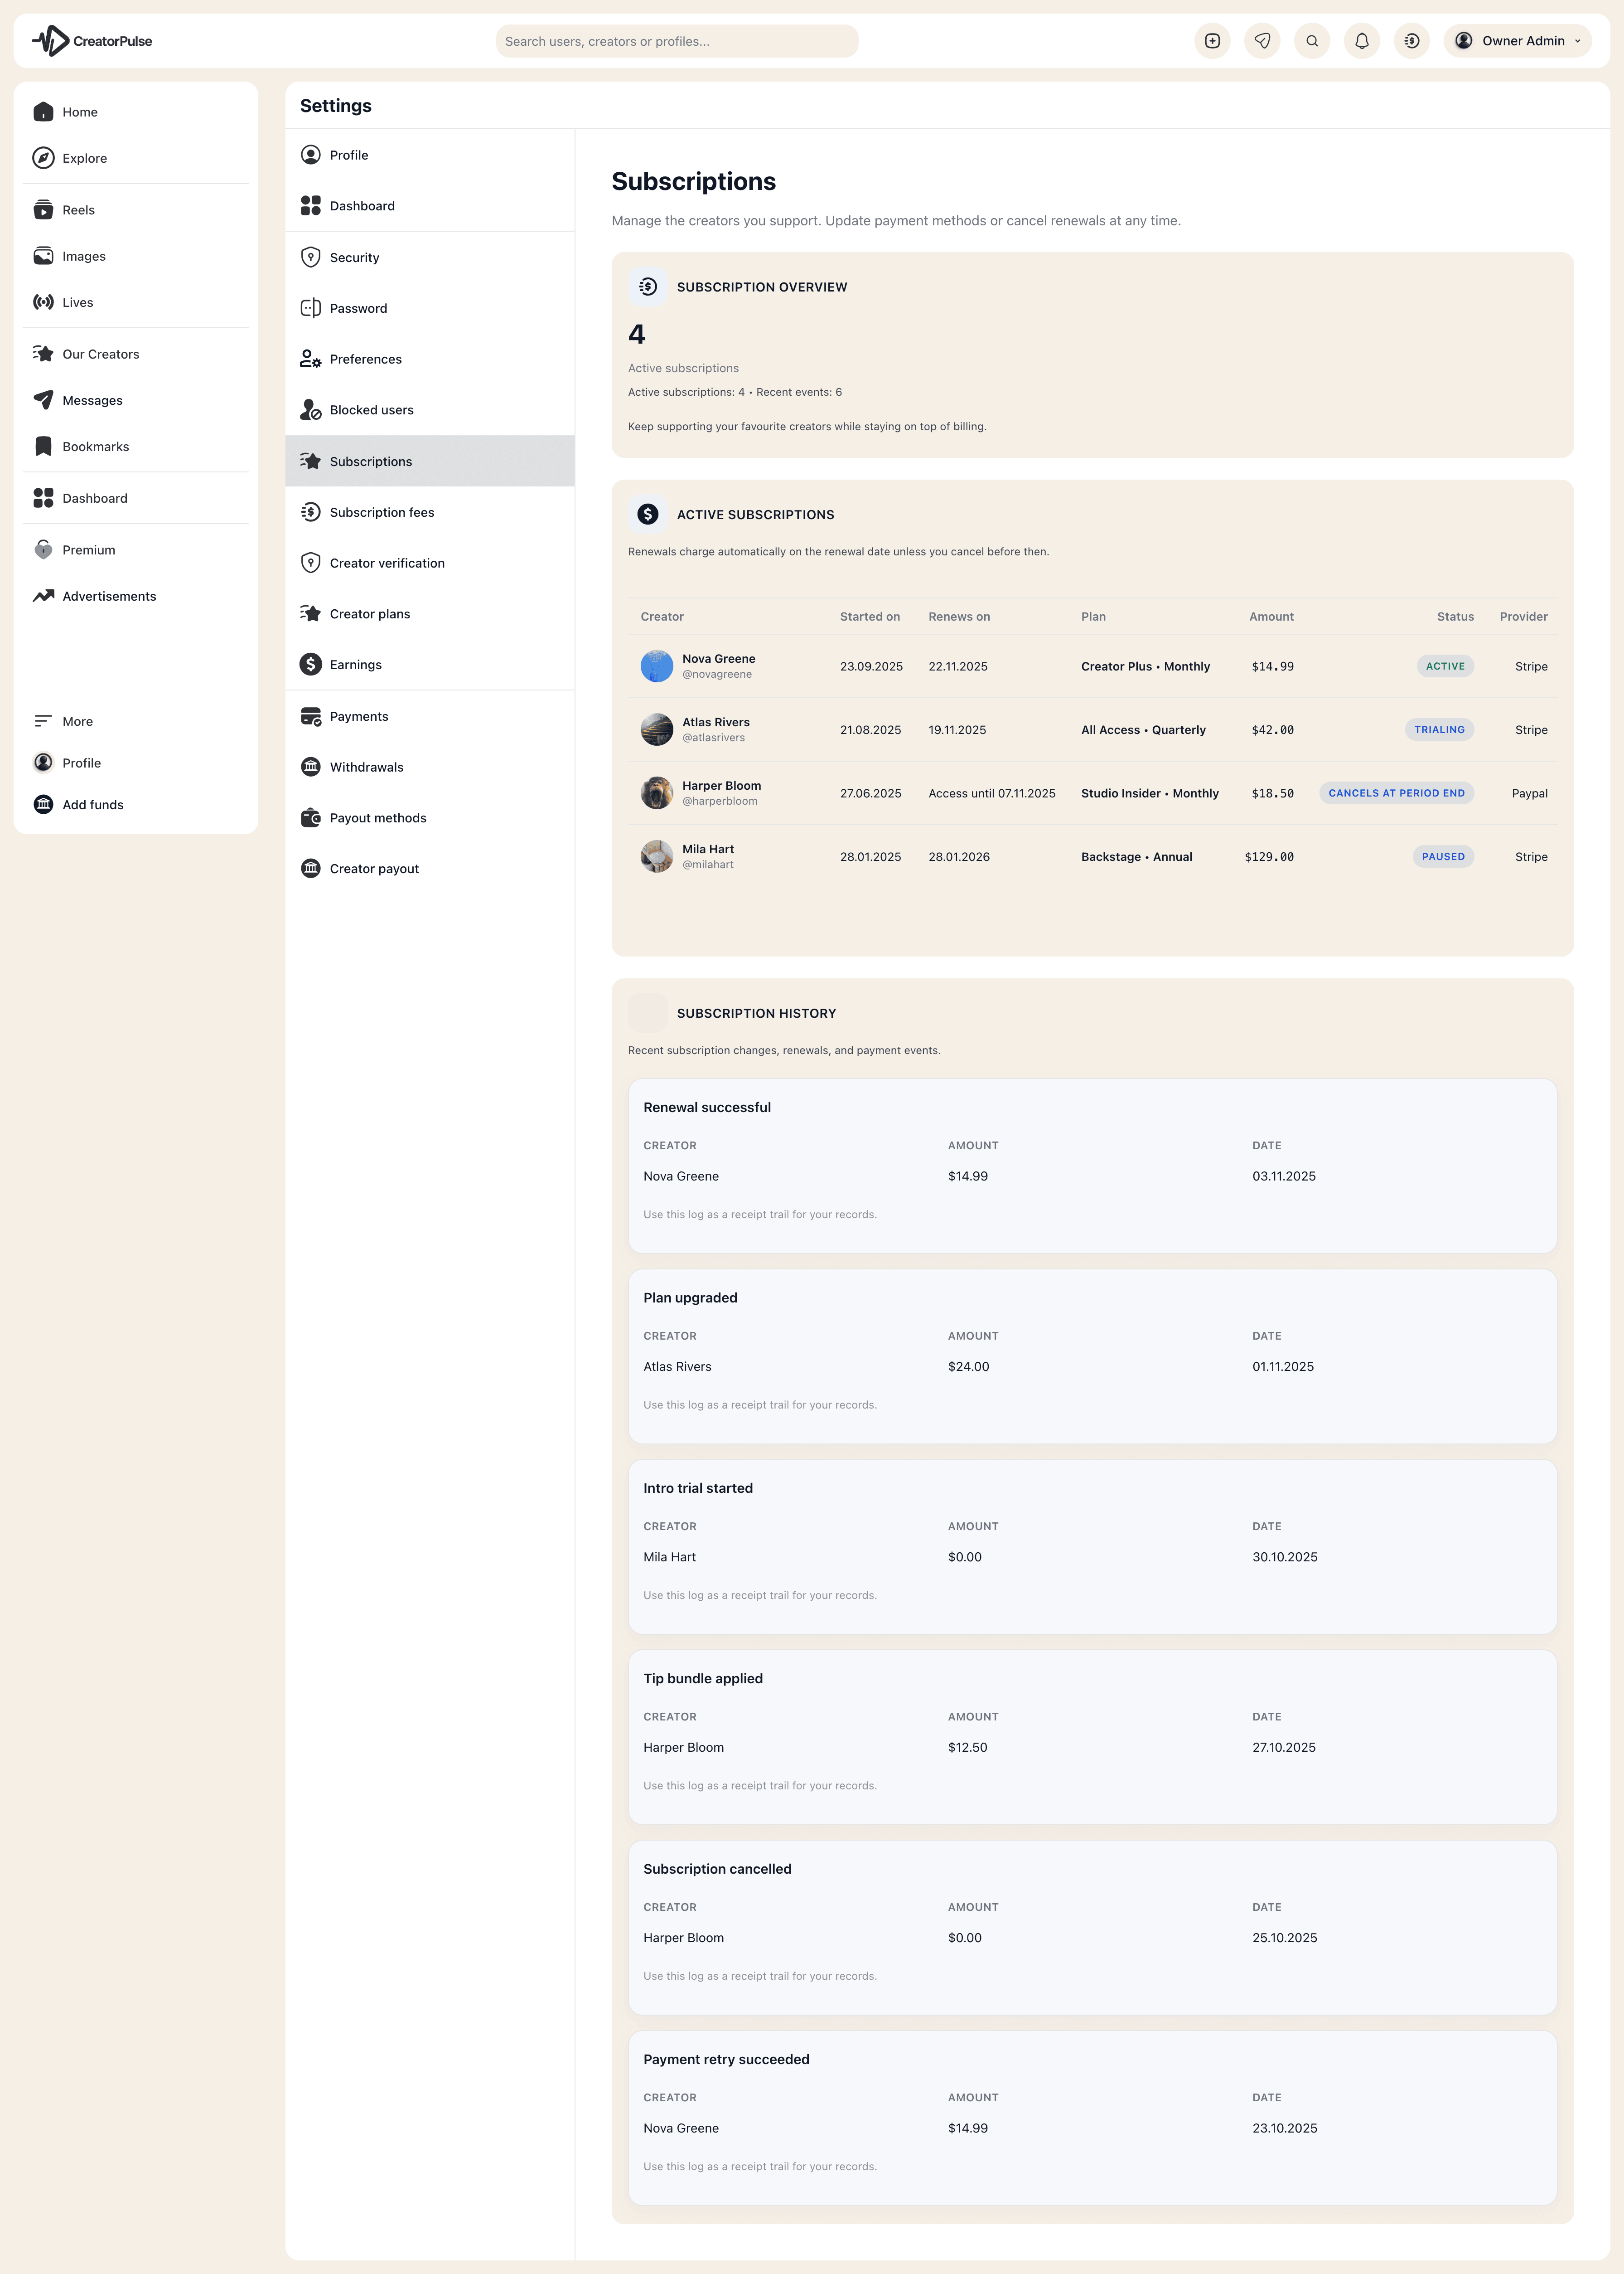Image resolution: width=1624 pixels, height=2274 pixels.
Task: Open Payout methods settings page
Action: coord(377,818)
